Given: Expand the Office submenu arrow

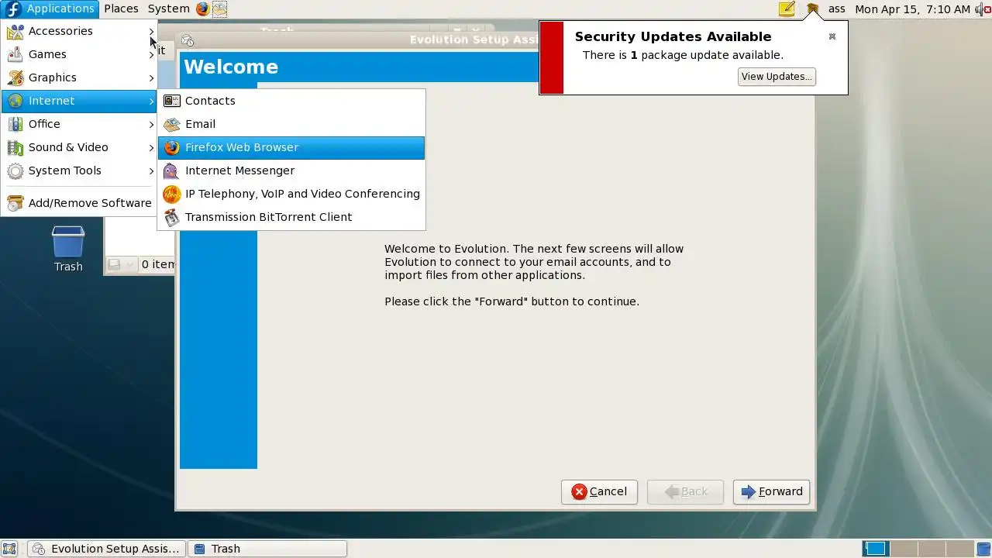Looking at the screenshot, I should coord(152,124).
